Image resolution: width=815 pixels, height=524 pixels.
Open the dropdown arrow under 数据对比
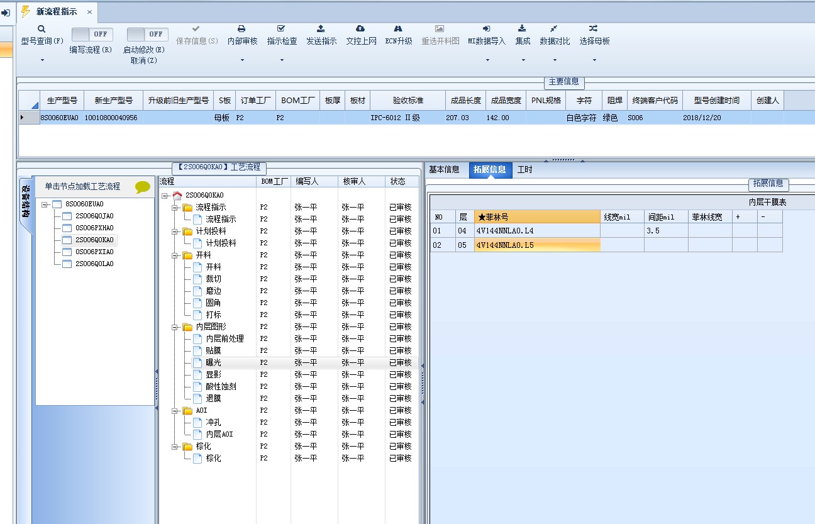pyautogui.click(x=555, y=60)
